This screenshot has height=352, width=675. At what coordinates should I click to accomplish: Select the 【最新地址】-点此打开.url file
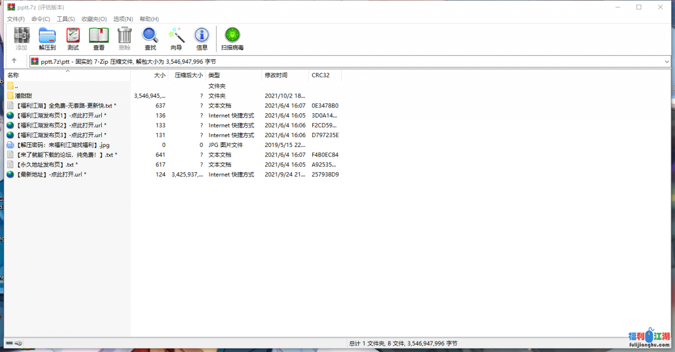(50, 174)
